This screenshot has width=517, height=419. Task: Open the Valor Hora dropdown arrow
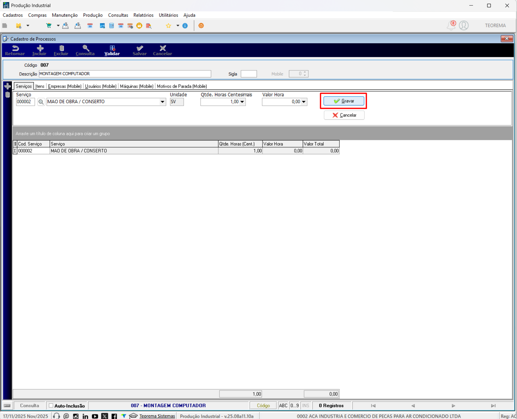(304, 102)
